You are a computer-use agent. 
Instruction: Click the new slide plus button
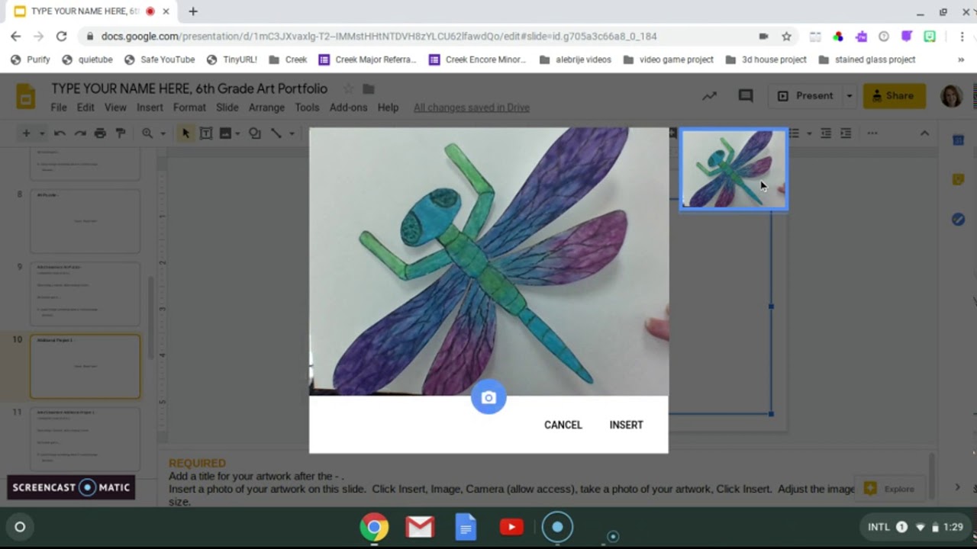[26, 133]
